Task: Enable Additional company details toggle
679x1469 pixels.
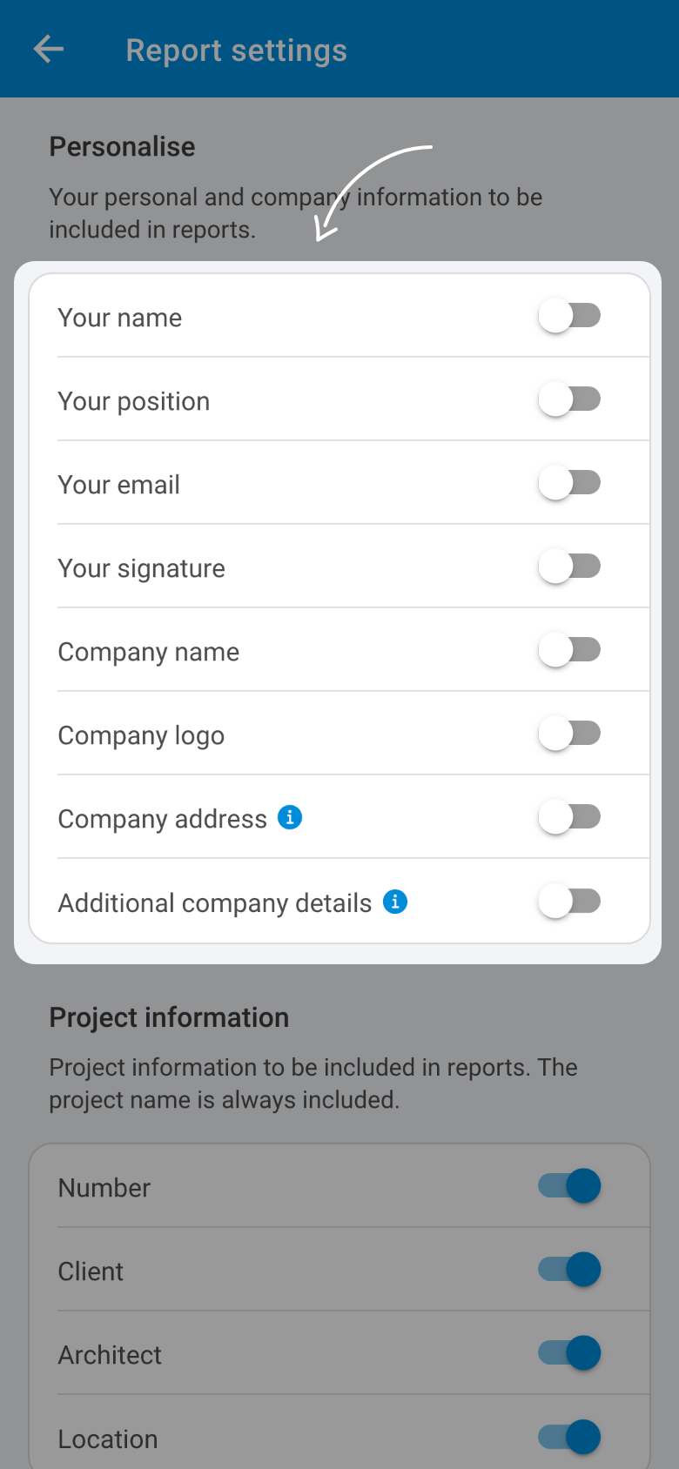Action: [569, 901]
